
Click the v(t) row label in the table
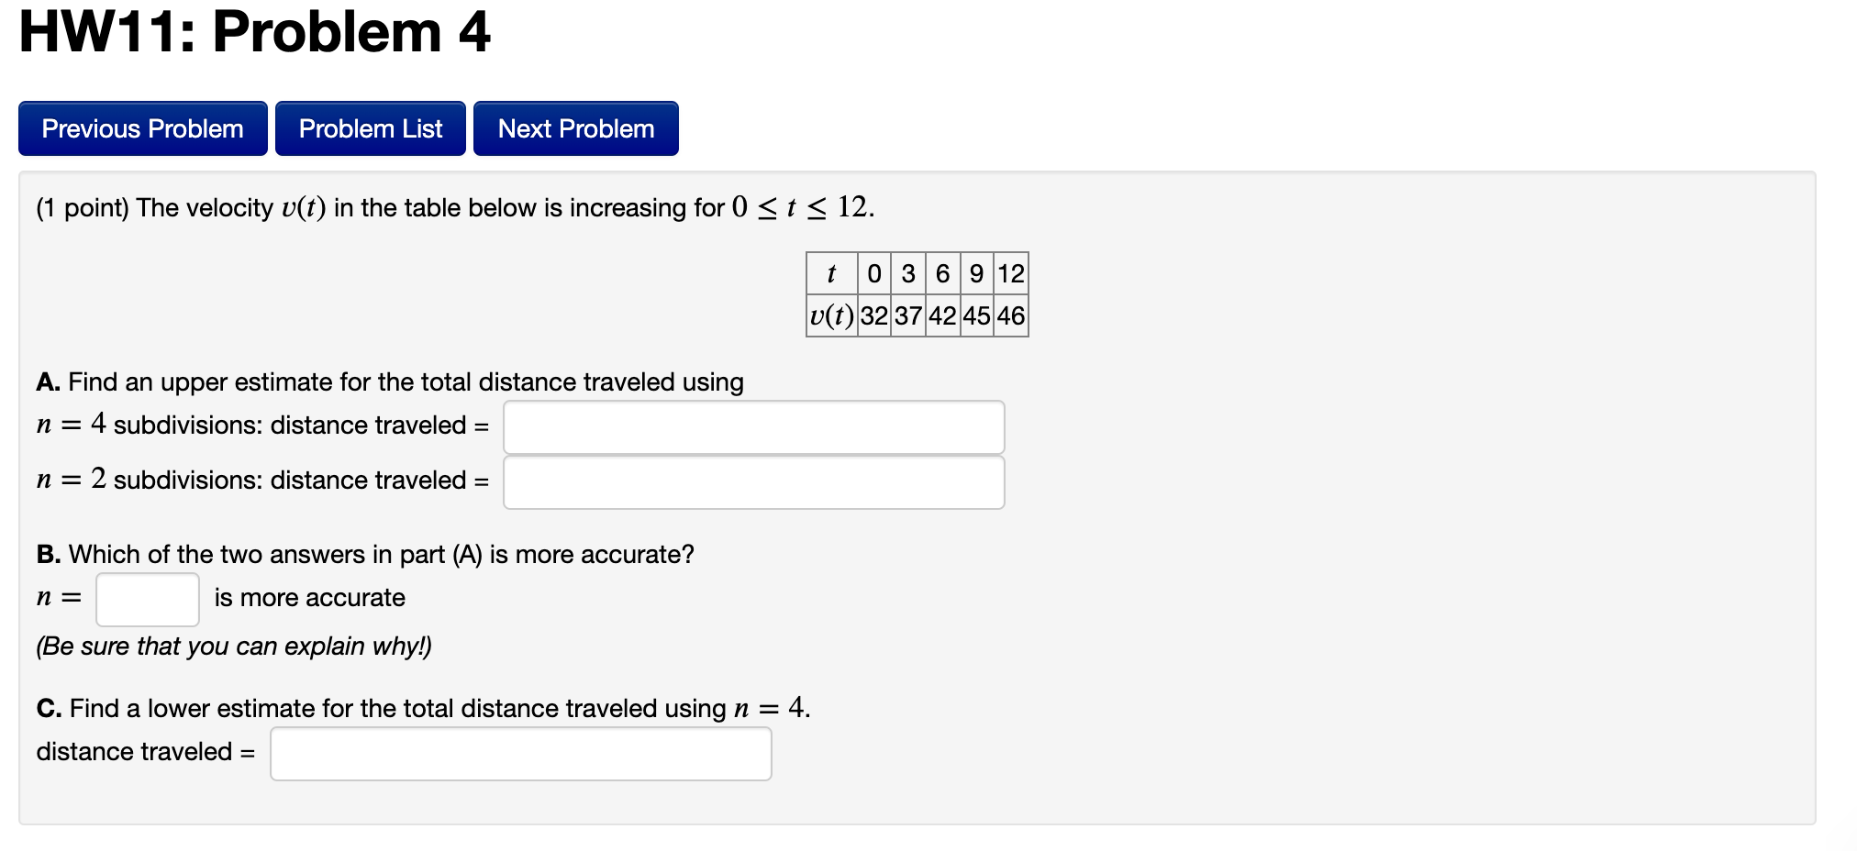830,315
